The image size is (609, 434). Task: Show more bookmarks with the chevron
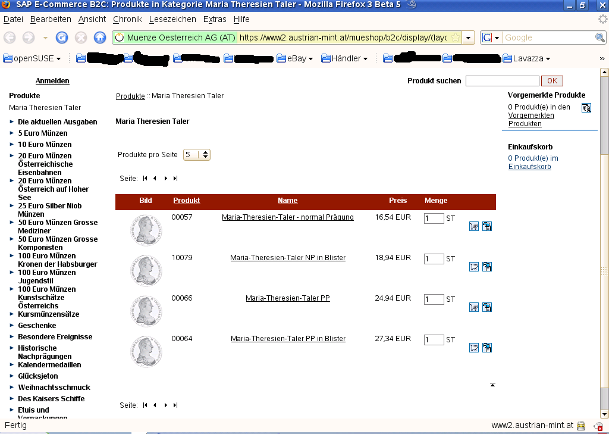tap(602, 59)
